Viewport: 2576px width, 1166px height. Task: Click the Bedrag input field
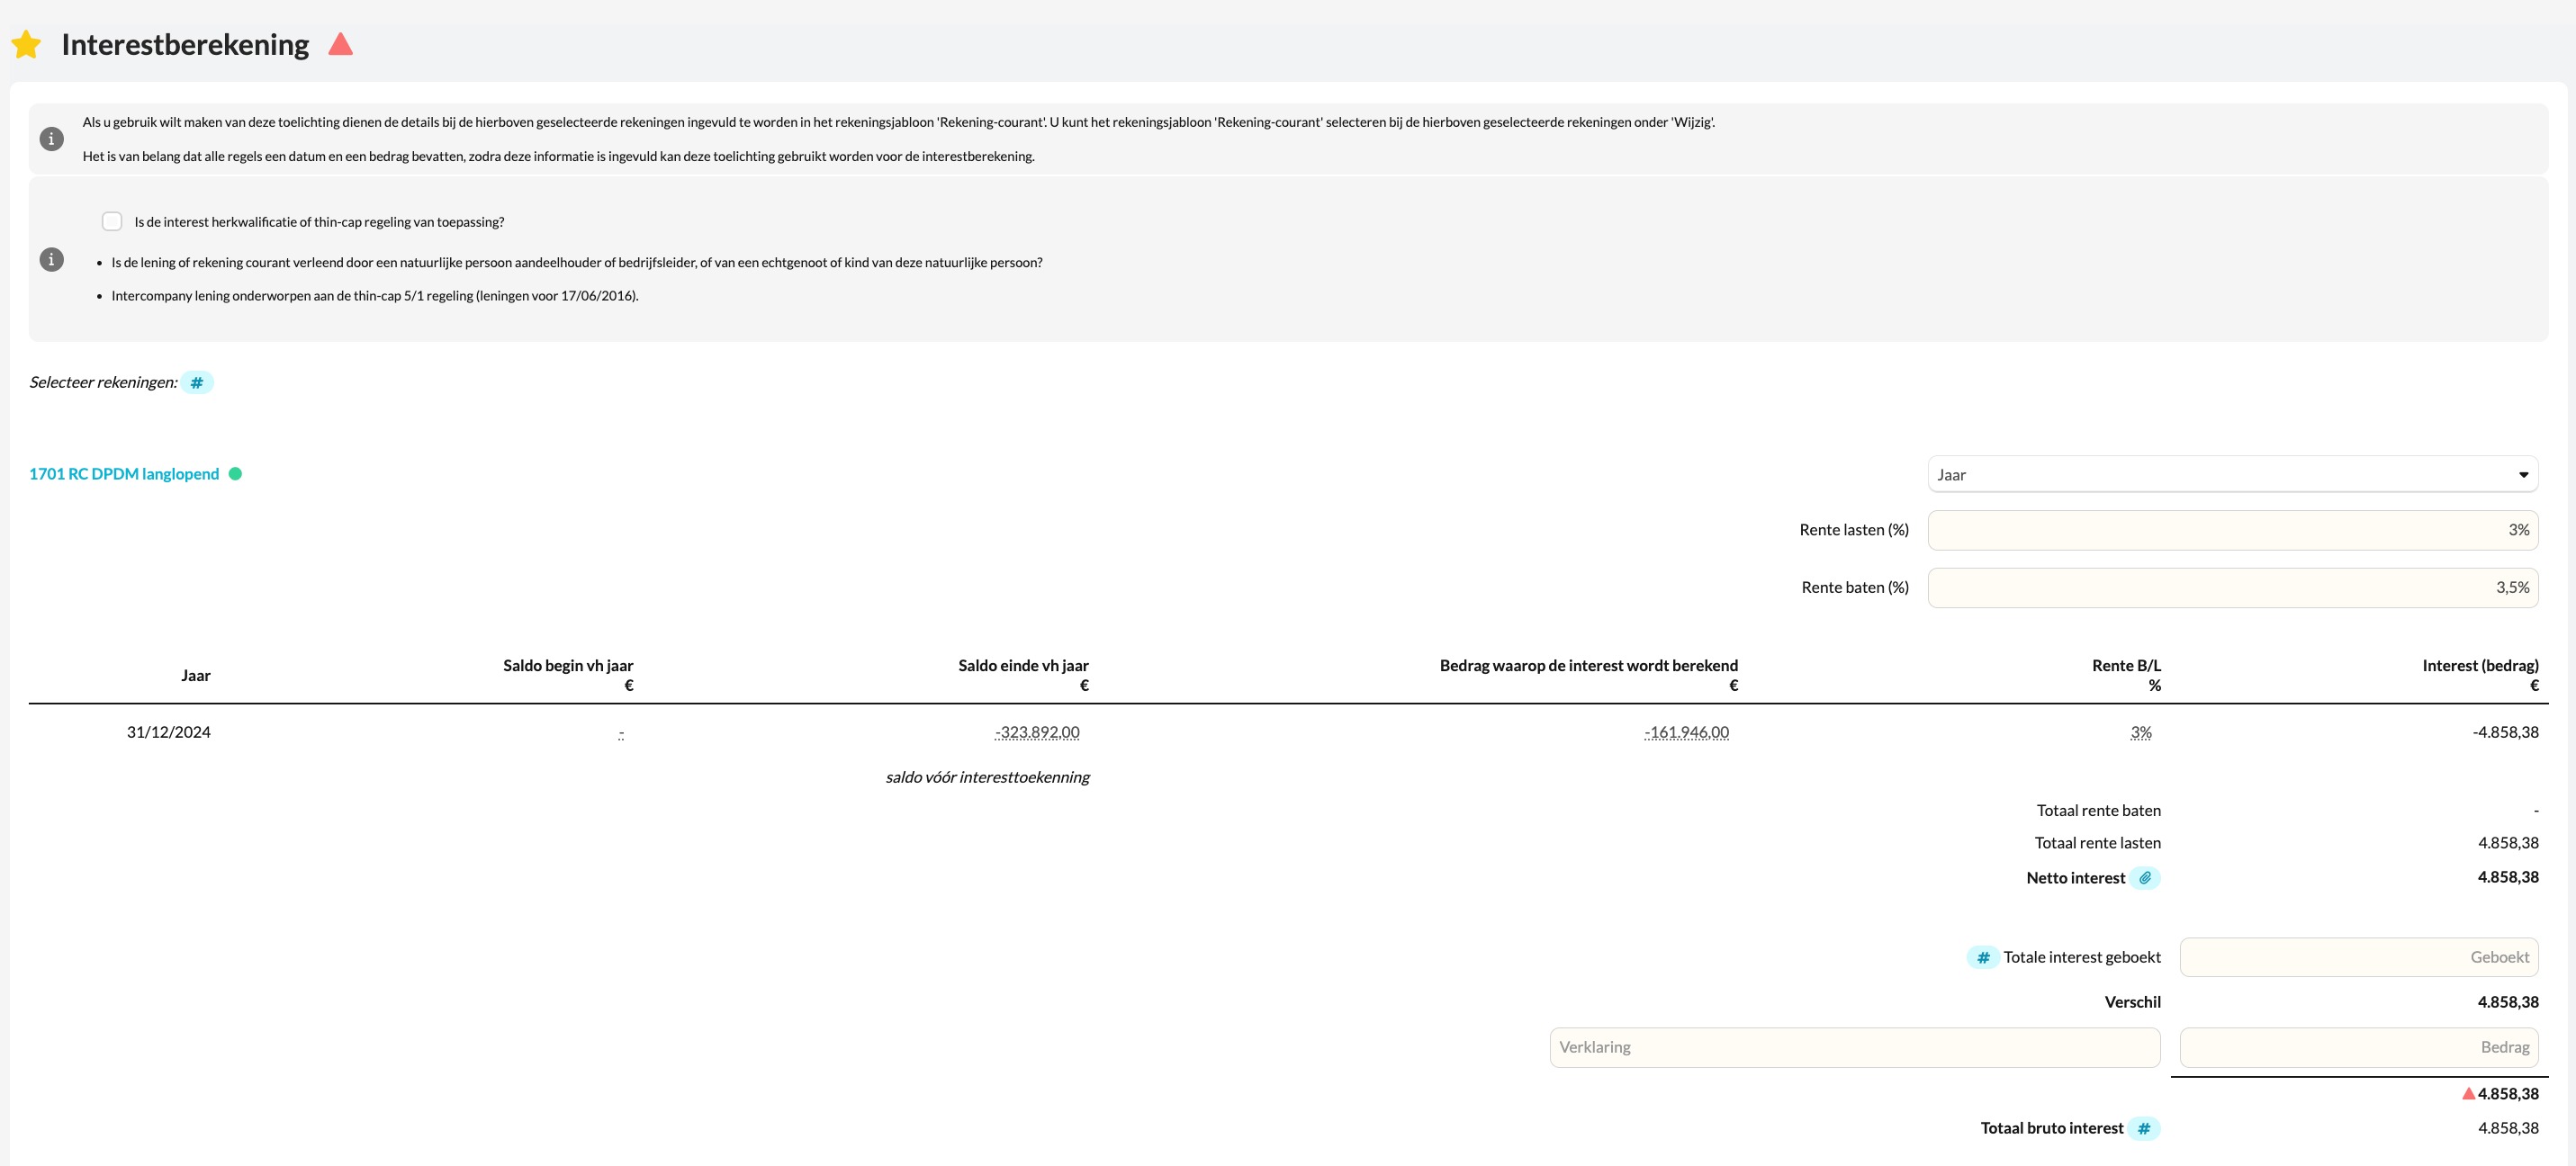tap(2358, 1048)
